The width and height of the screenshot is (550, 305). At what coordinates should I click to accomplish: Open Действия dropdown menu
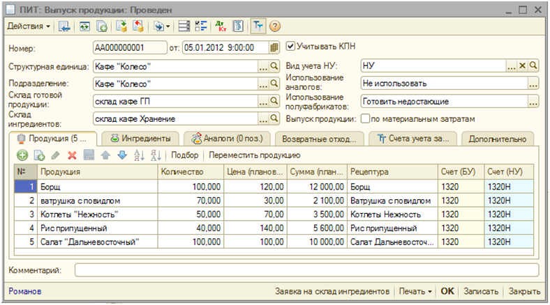coord(29,26)
